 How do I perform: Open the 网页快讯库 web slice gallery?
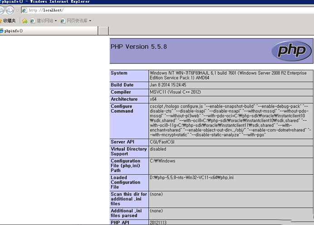(77, 20)
